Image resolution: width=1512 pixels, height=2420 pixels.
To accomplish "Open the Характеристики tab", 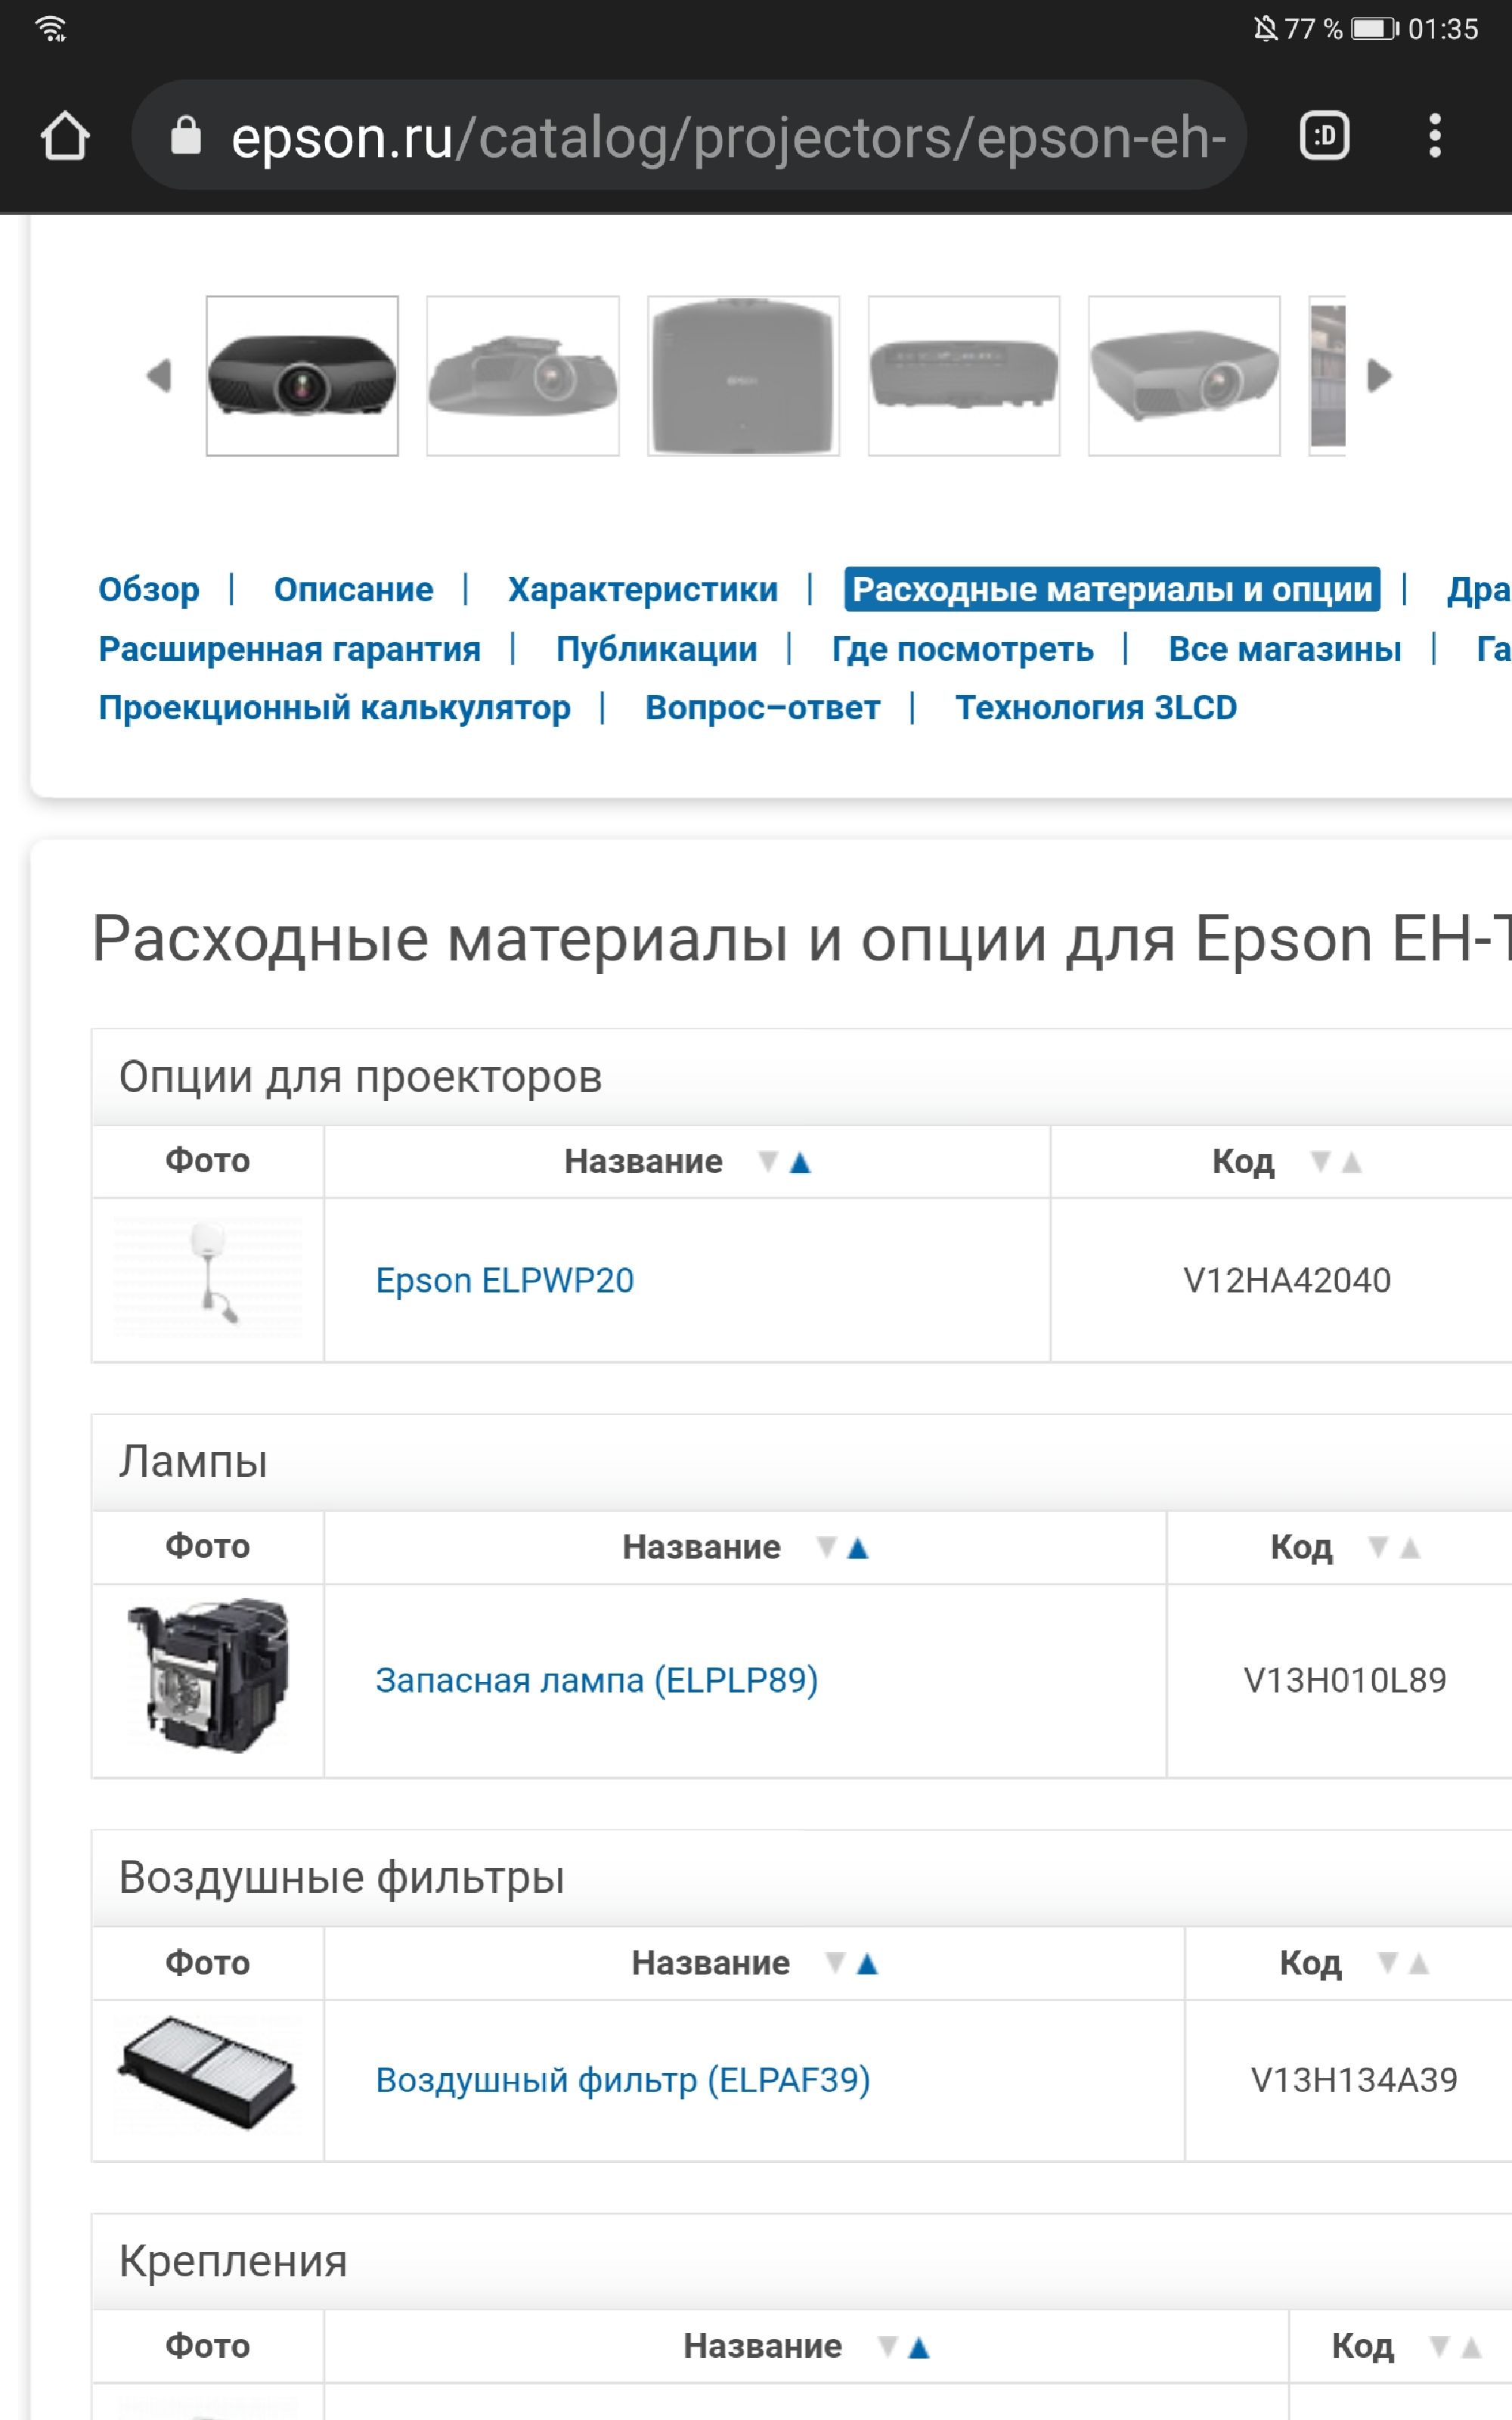I will tap(642, 590).
